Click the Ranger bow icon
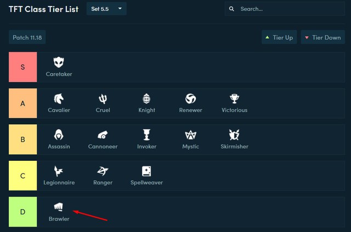 click(x=103, y=171)
